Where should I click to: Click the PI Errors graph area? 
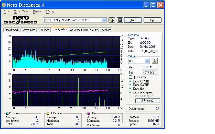click(x=66, y=52)
